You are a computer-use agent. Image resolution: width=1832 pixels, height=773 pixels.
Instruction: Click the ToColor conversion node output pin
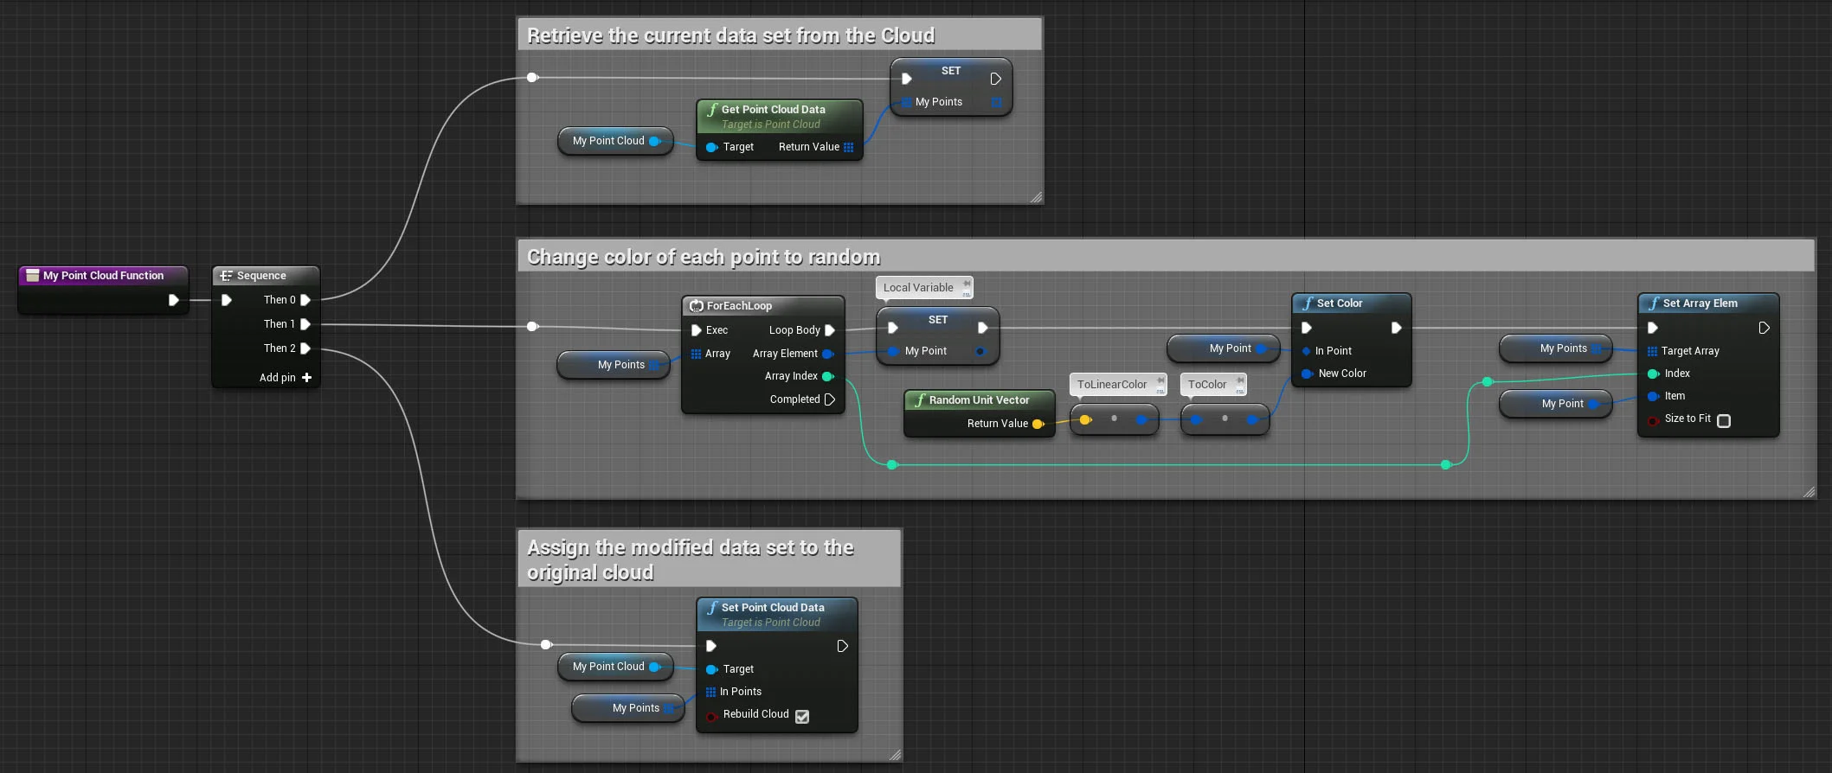click(1251, 419)
